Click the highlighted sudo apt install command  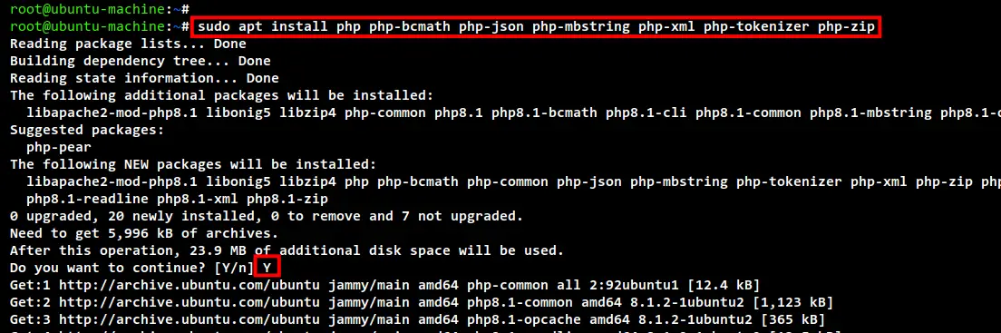(536, 27)
